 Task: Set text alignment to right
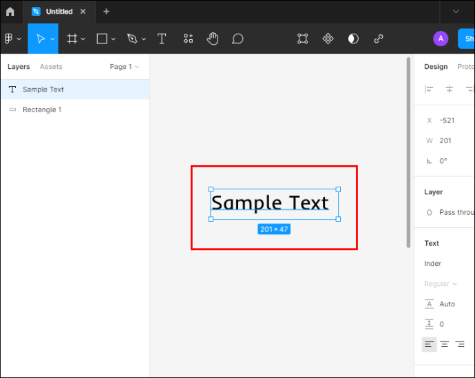(x=460, y=344)
